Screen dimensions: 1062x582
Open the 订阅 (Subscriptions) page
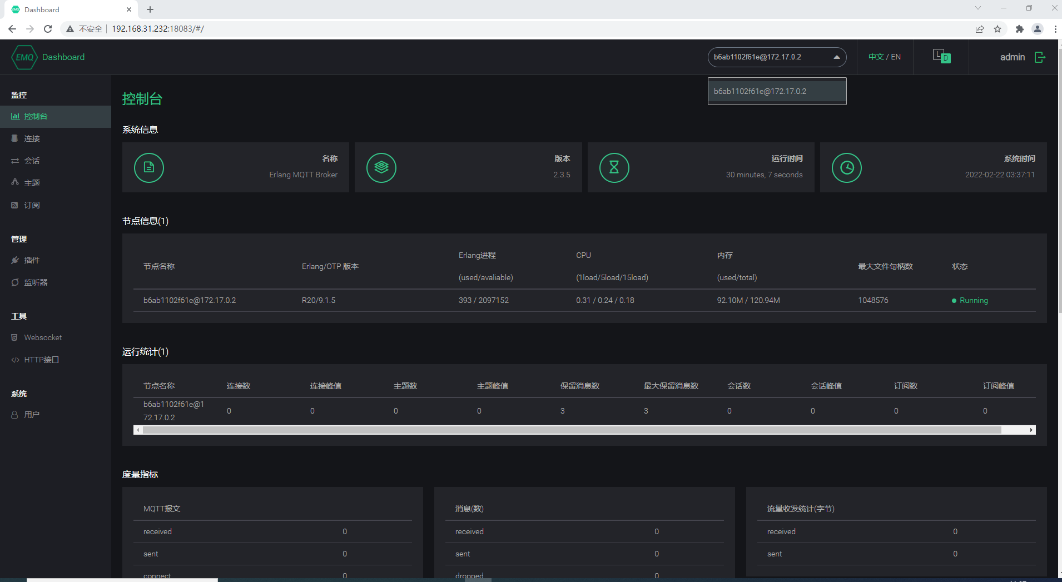coord(32,205)
